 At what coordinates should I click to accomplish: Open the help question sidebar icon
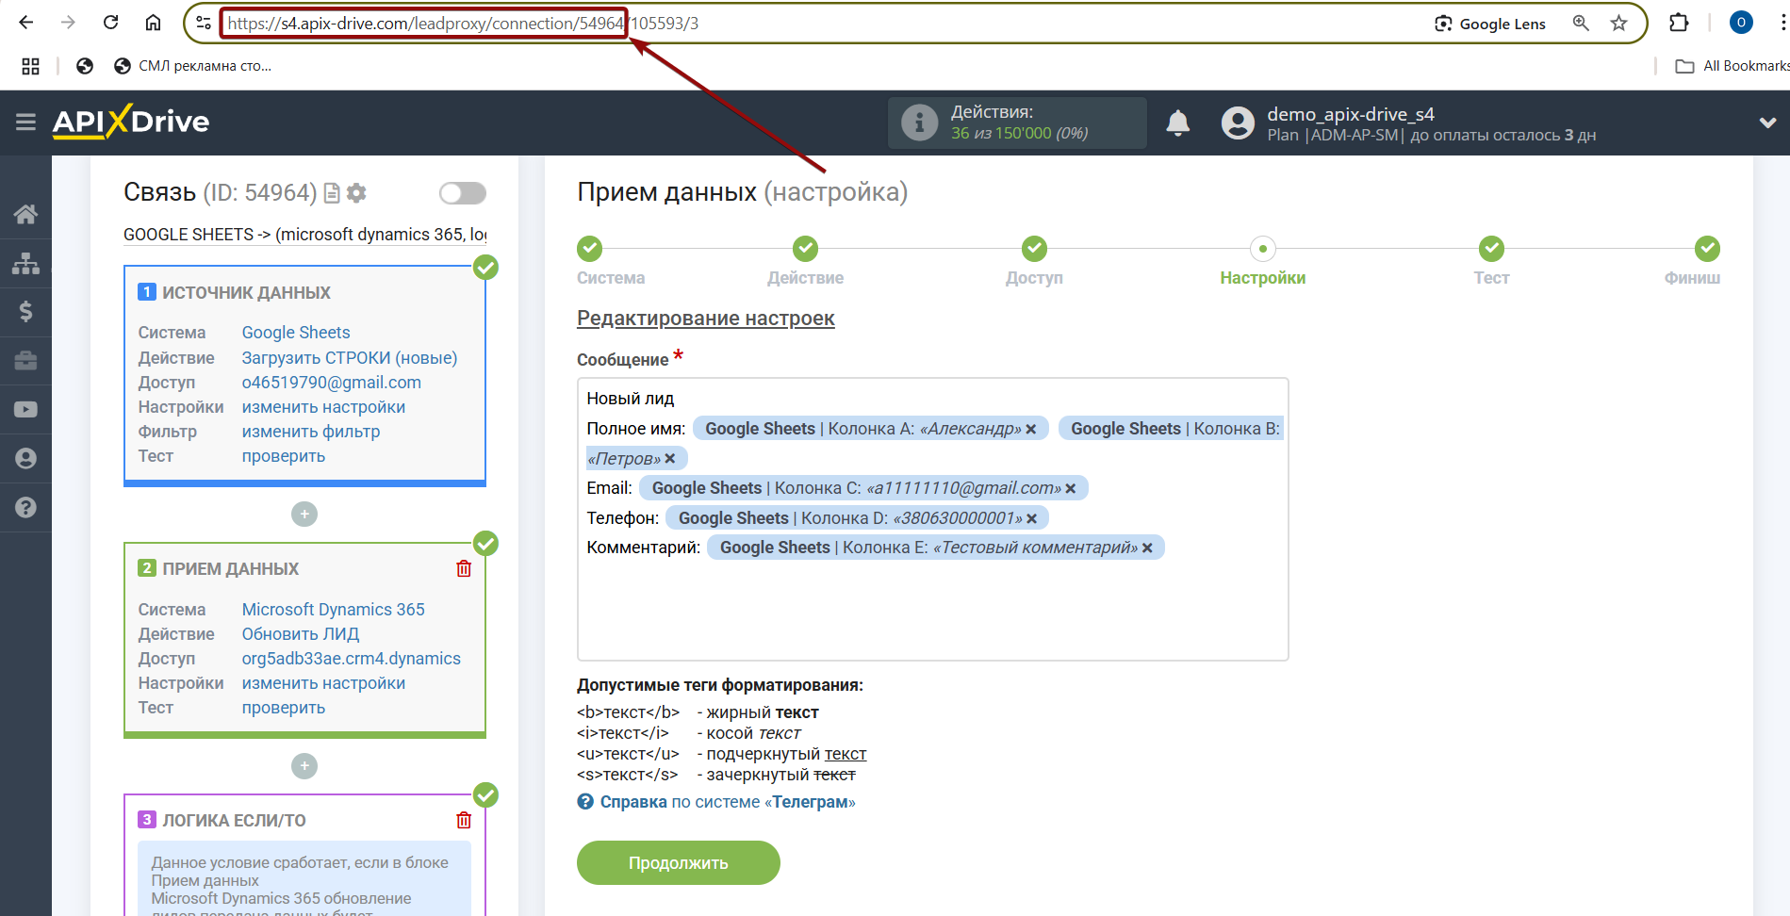tap(25, 507)
